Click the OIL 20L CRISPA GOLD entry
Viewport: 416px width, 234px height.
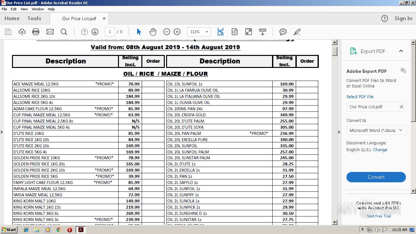click(187, 115)
